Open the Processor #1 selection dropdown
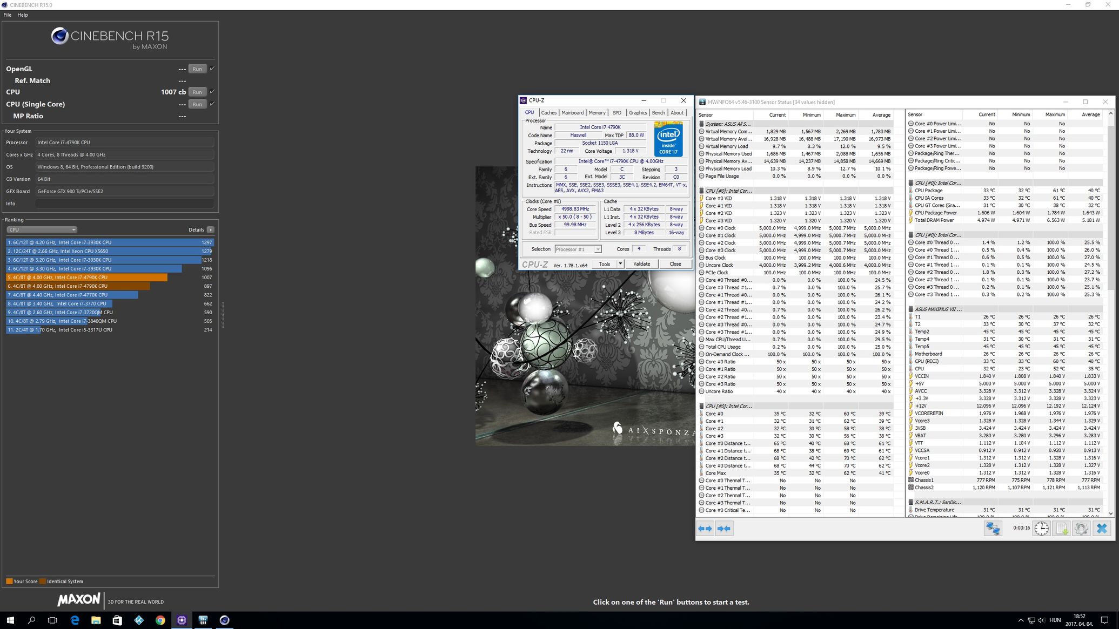 tap(578, 249)
